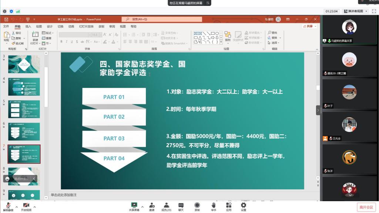
Task: Click the Leave Meeting (离开会议) button
Action: tap(366, 207)
